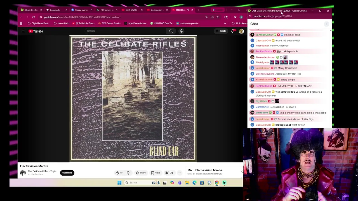Switch to the Electravision tab
This screenshot has width=358, height=201.
pyautogui.click(x=157, y=10)
